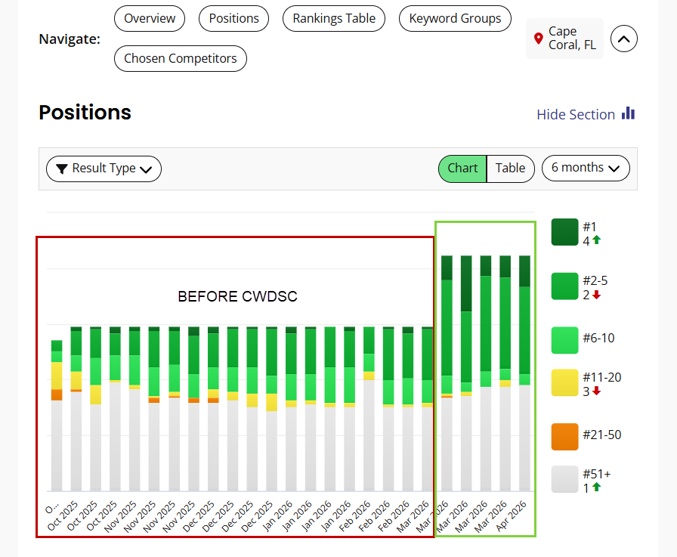Viewport: 677px width, 557px height.
Task: Open Chosen Competitors section
Action: (181, 58)
